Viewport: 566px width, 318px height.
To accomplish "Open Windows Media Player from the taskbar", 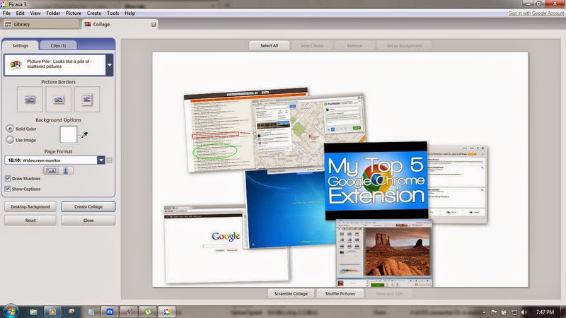I will pyautogui.click(x=52, y=312).
